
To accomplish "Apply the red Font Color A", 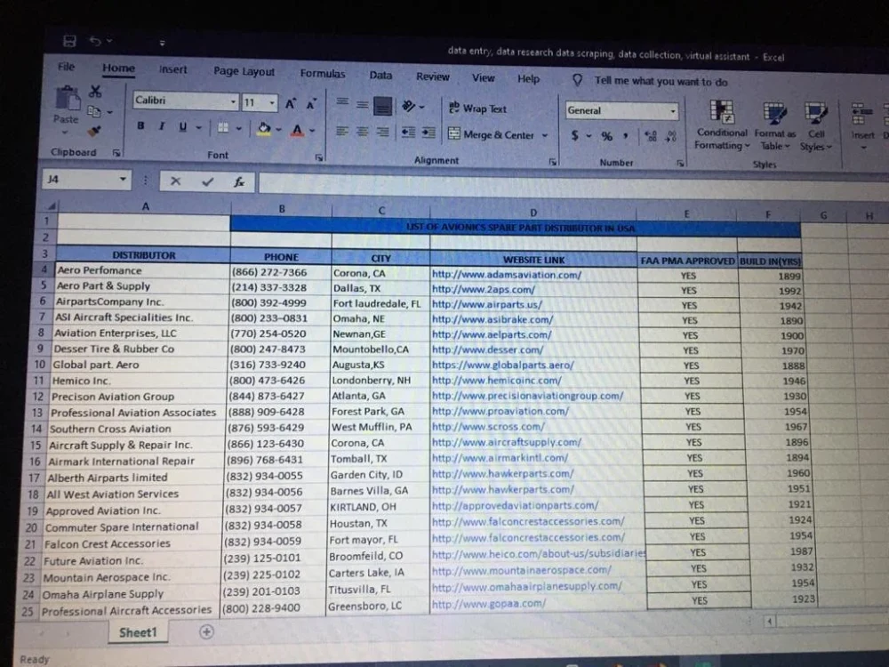I will [x=297, y=131].
